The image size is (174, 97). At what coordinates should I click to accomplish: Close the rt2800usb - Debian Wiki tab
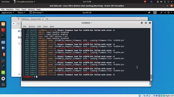point(43,19)
